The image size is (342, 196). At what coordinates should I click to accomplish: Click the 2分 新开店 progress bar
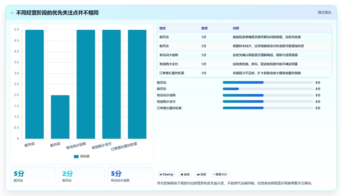point(268,89)
